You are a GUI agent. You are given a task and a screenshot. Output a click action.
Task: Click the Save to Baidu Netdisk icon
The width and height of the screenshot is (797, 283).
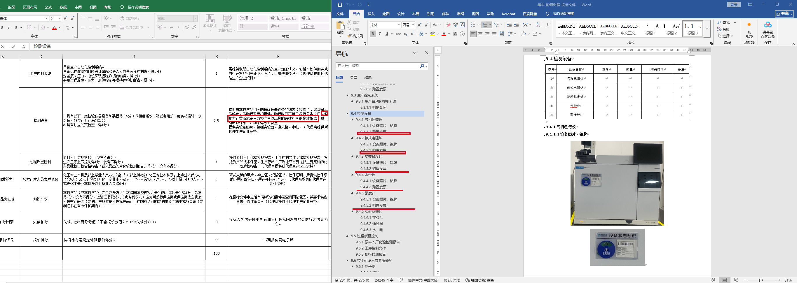(767, 30)
